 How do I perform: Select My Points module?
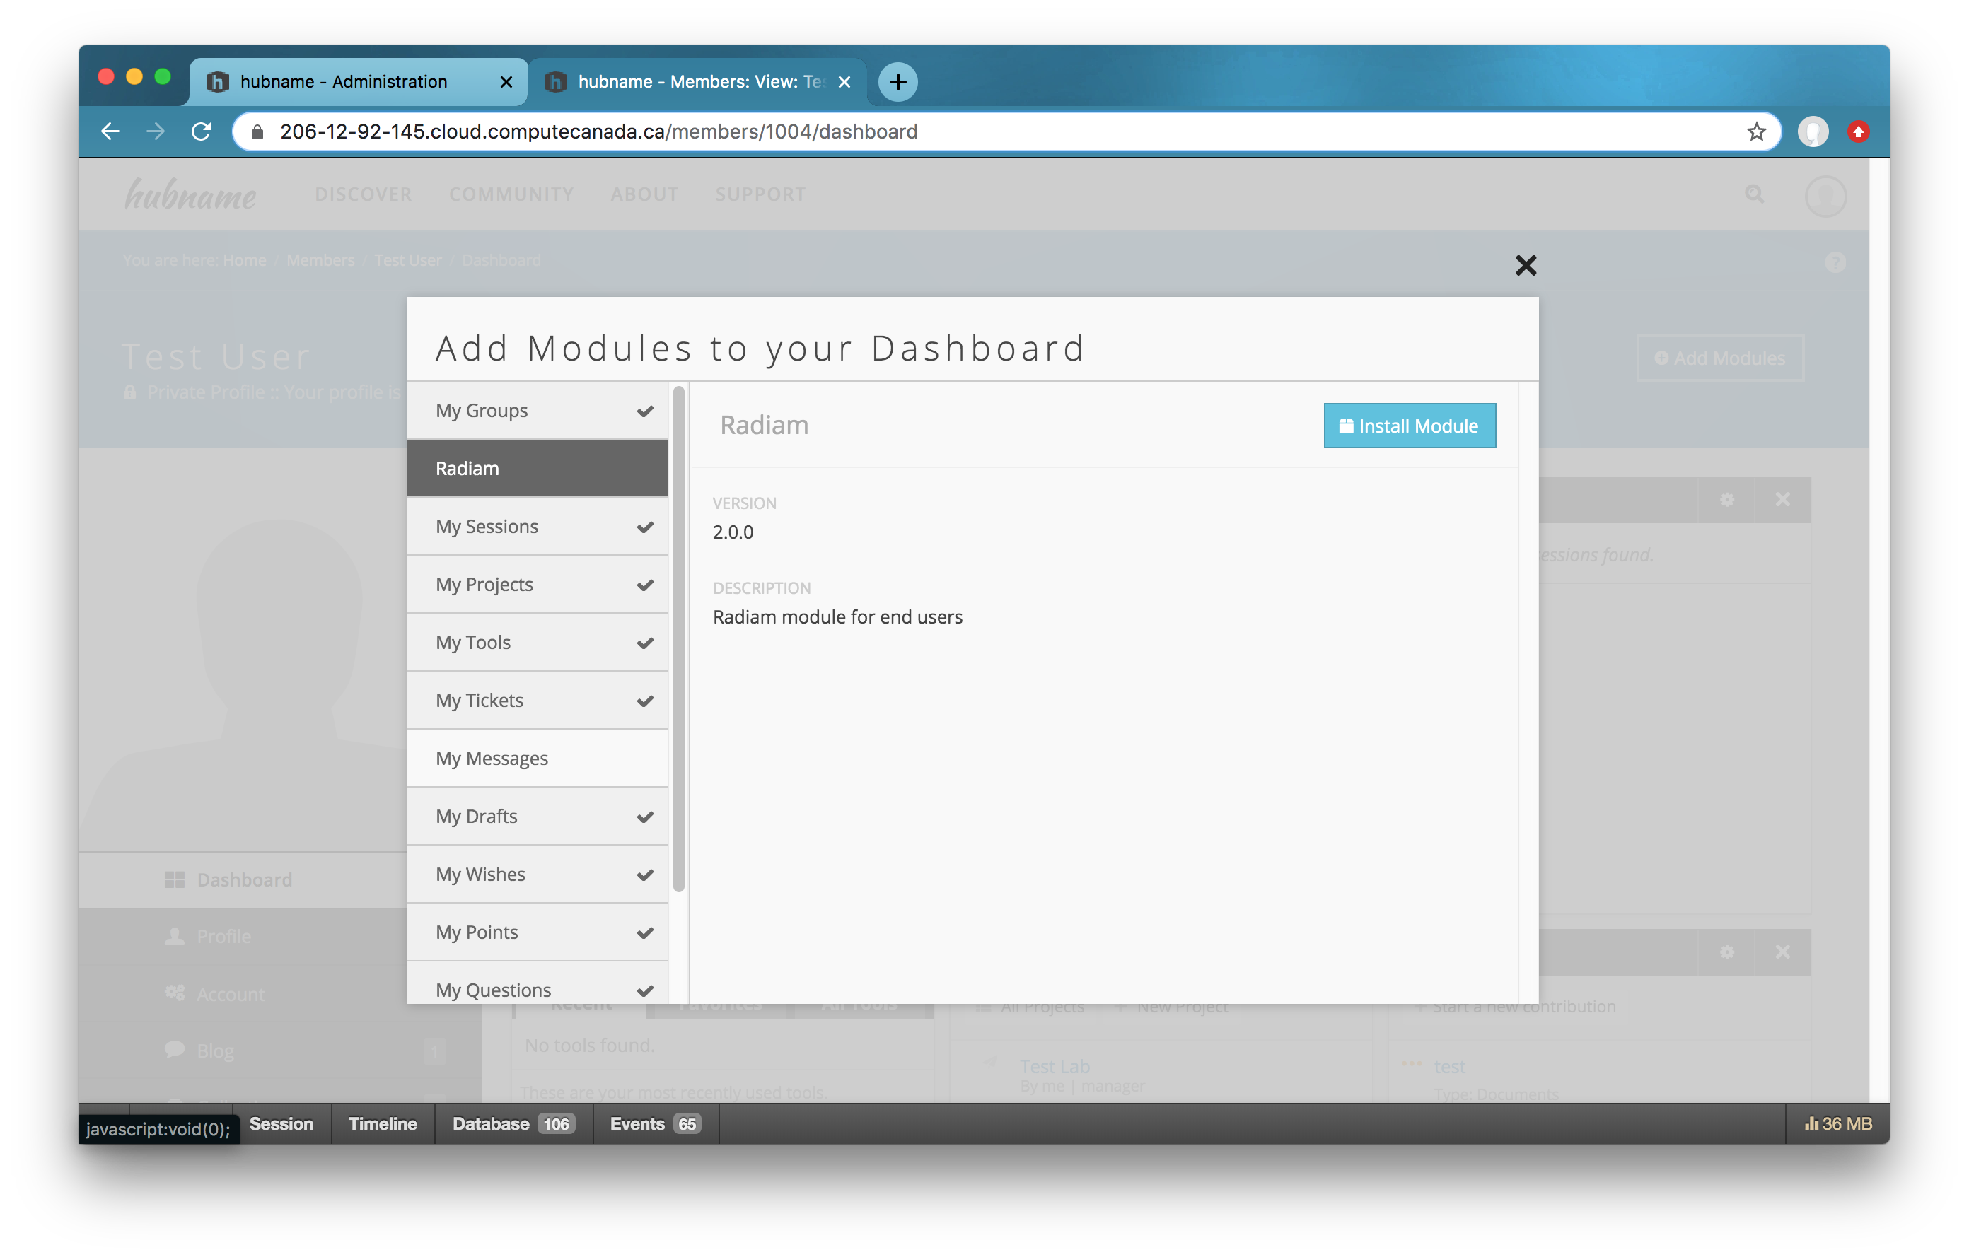click(x=538, y=932)
